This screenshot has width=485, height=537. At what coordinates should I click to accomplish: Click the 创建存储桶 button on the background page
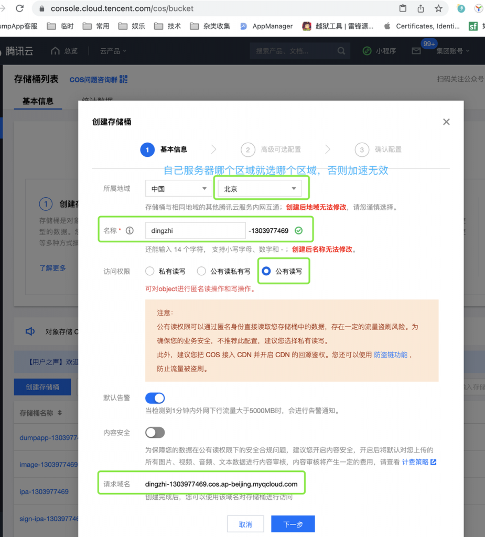coord(42,387)
